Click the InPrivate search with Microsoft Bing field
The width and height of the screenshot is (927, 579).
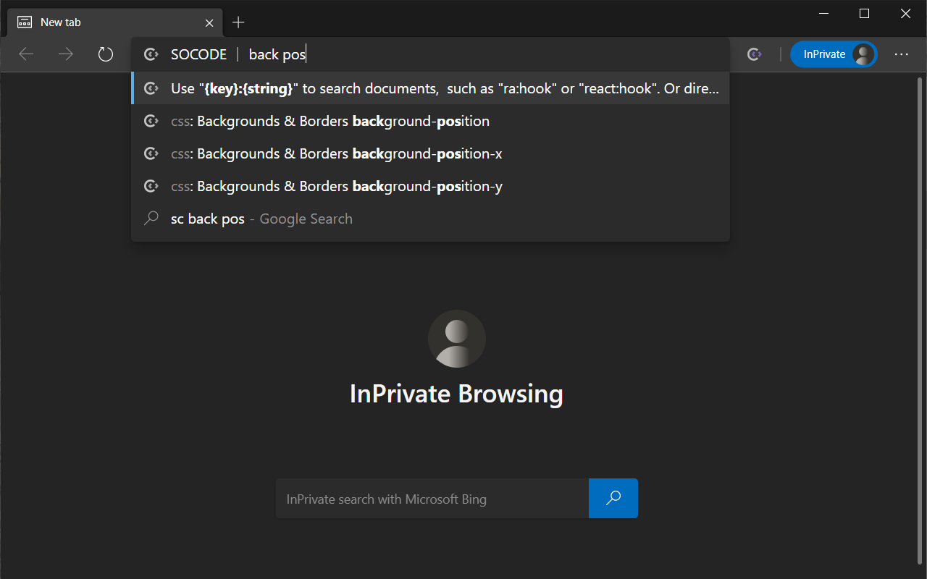[432, 499]
